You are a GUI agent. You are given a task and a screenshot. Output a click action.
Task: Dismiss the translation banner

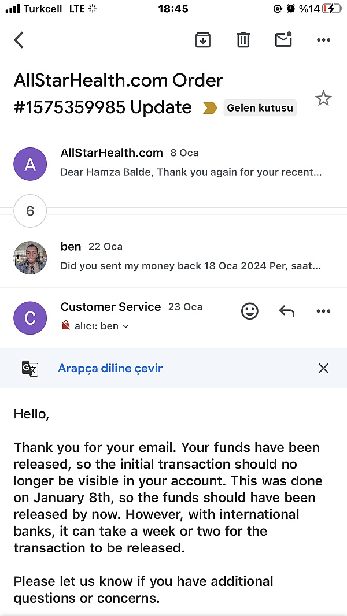323,368
